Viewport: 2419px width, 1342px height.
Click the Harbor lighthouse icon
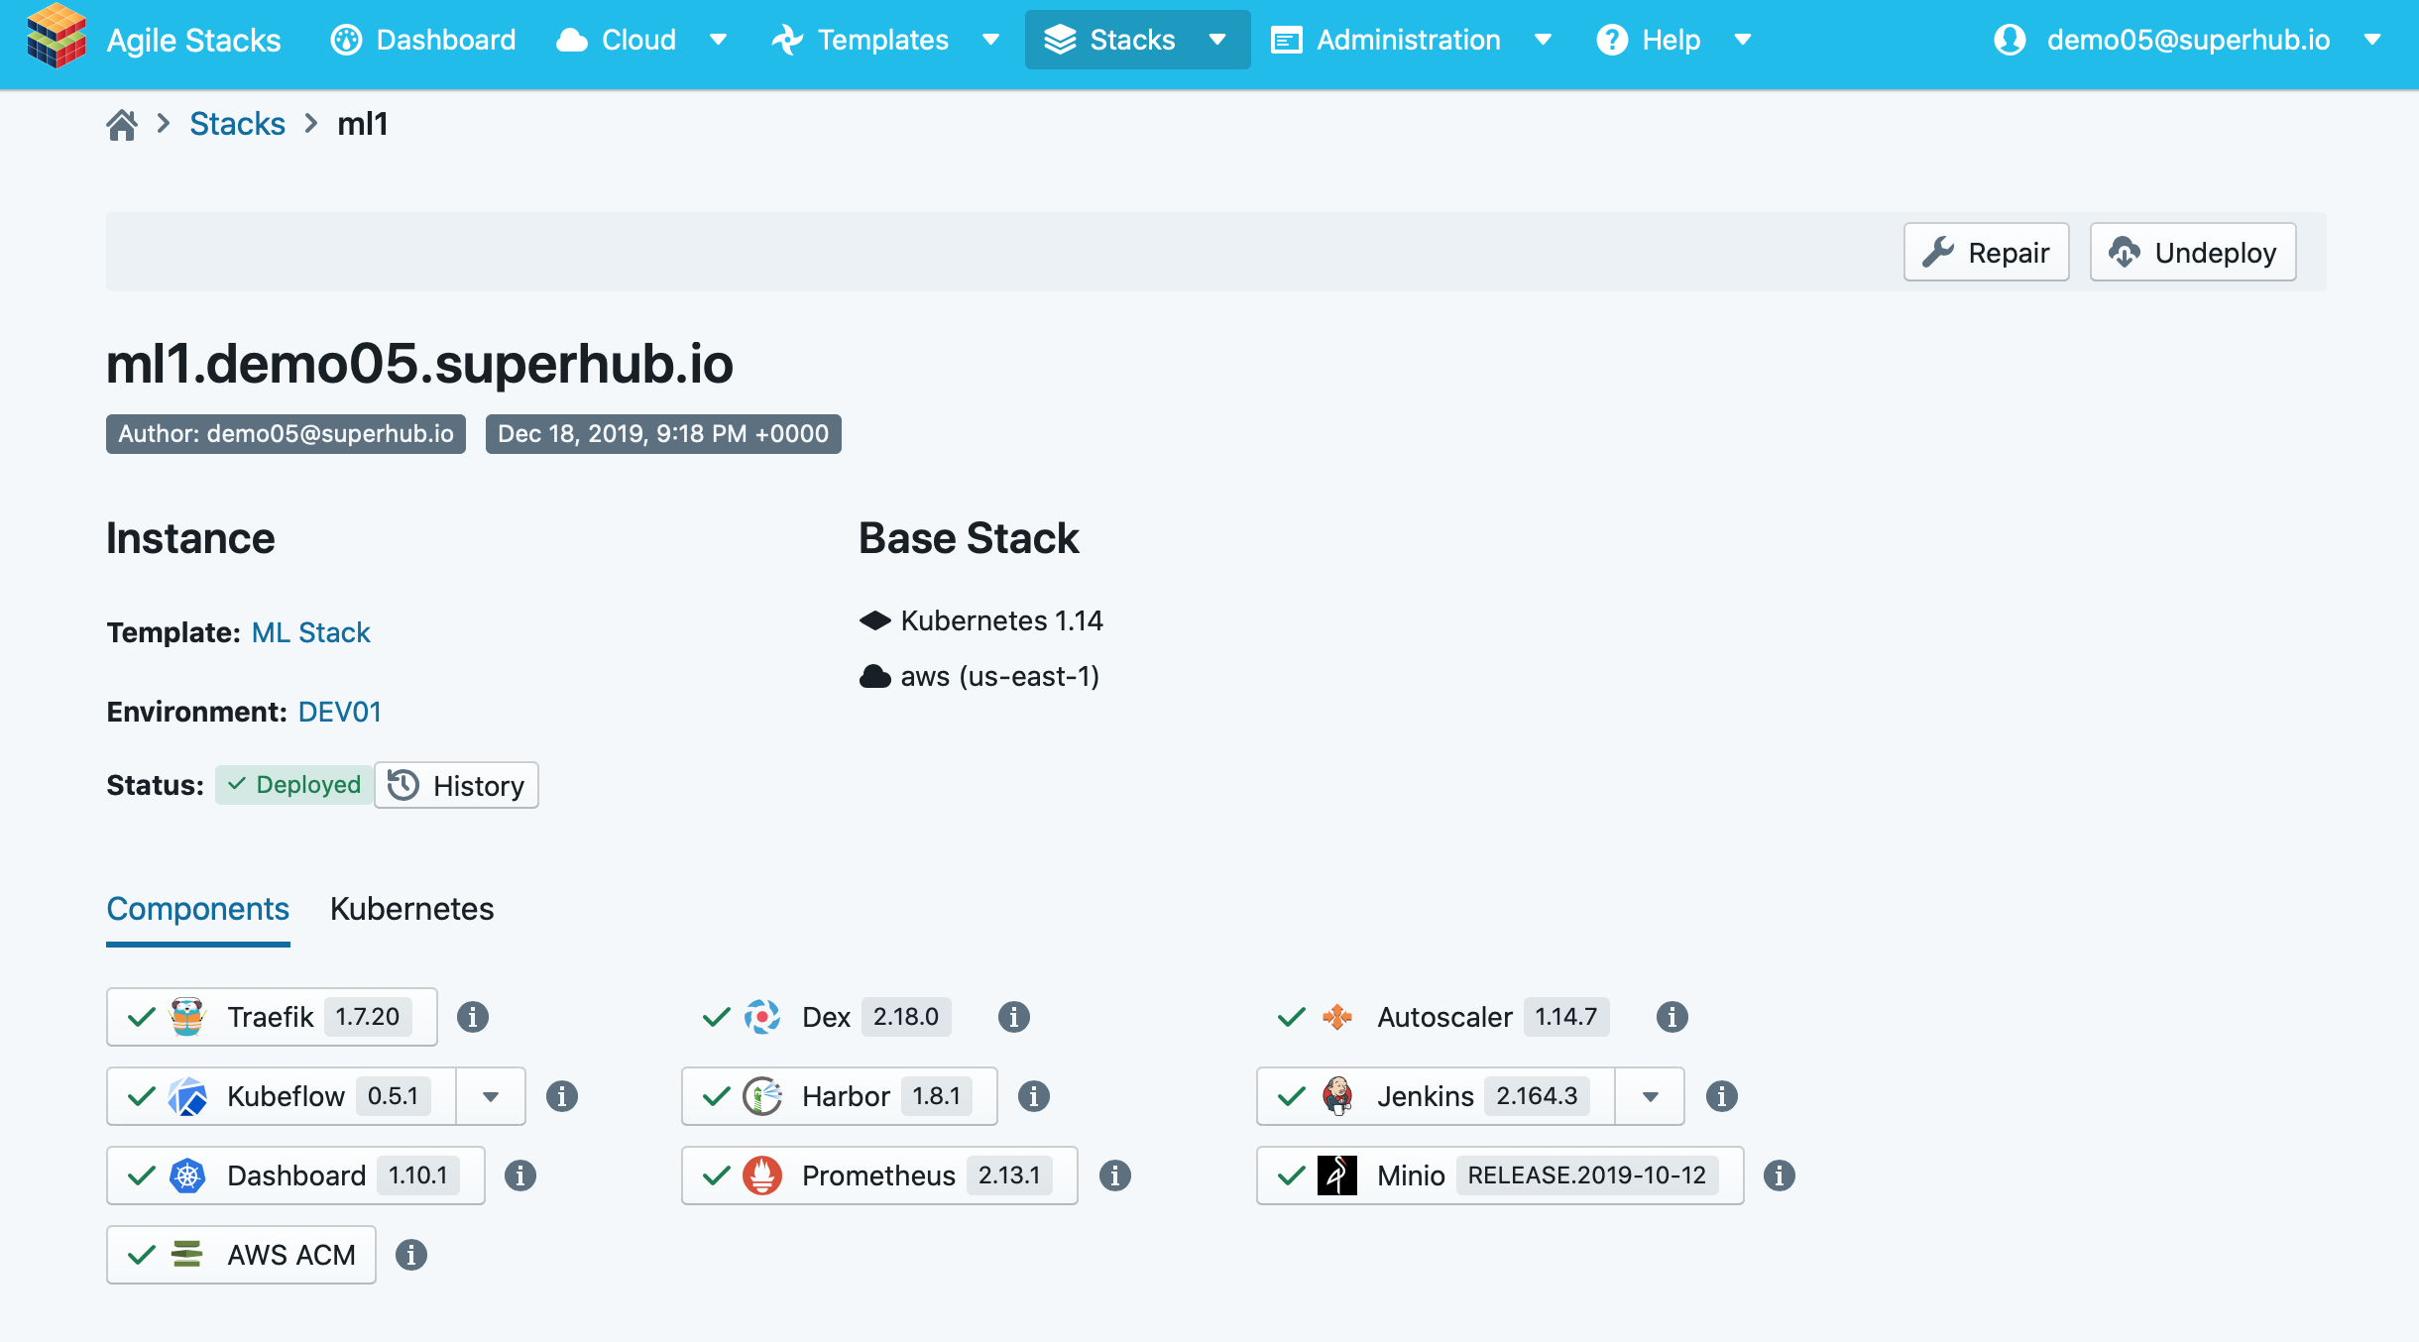coord(762,1096)
